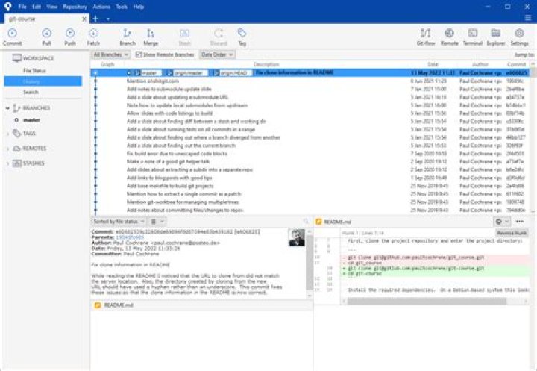537x371 pixels.
Task: Select the master branch in sidebar
Action: click(x=31, y=120)
